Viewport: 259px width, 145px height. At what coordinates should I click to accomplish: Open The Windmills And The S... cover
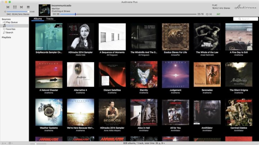pyautogui.click(x=144, y=37)
